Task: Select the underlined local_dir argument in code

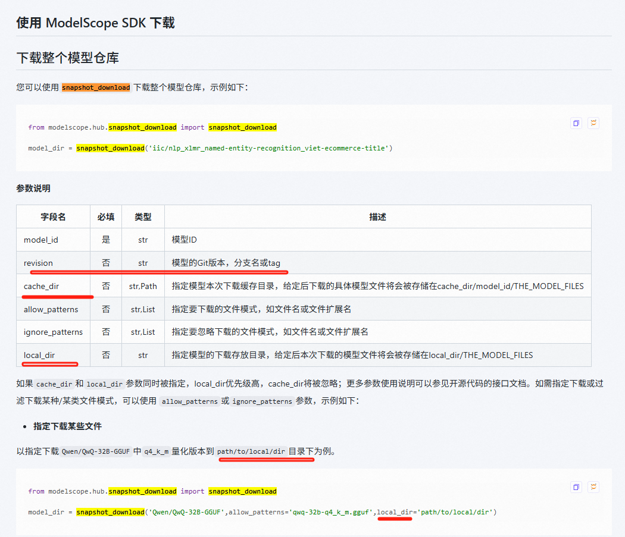Action: click(395, 511)
